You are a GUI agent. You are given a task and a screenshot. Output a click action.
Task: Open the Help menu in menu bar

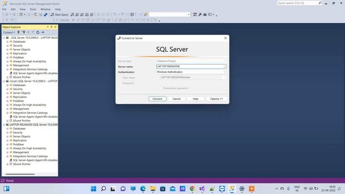(58, 9)
